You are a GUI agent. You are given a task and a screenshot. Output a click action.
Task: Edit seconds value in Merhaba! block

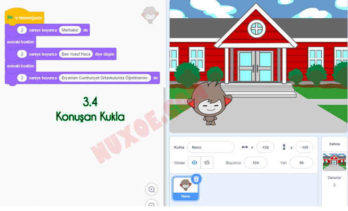(22, 30)
